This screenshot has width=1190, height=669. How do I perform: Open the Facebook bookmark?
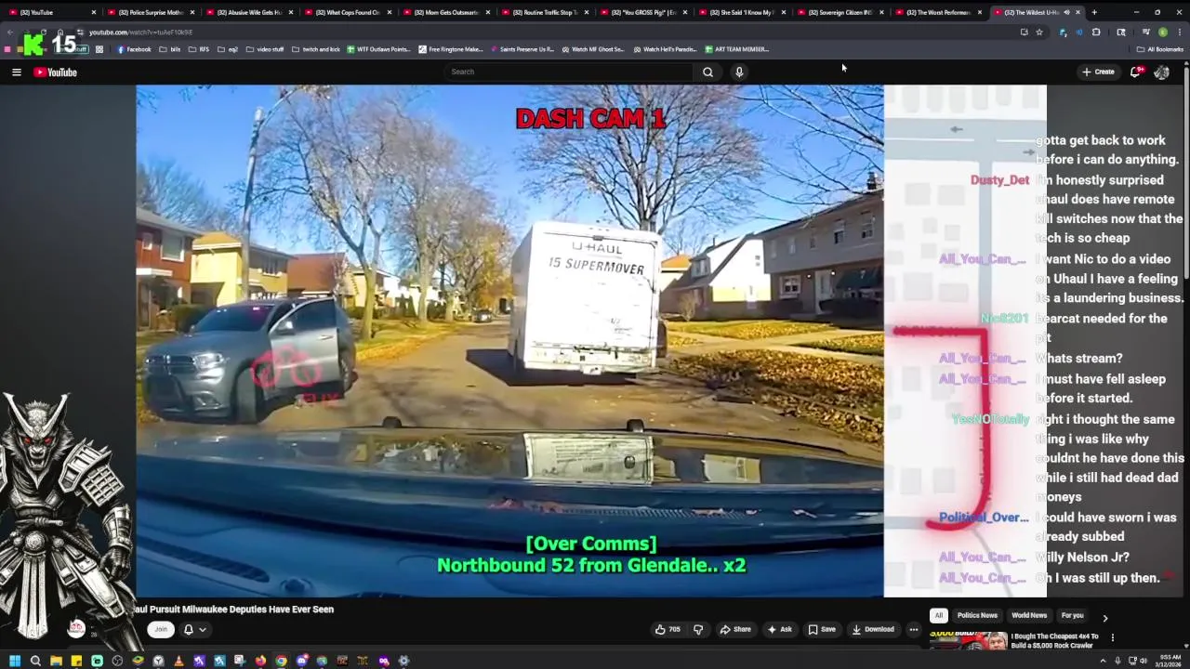(x=134, y=49)
